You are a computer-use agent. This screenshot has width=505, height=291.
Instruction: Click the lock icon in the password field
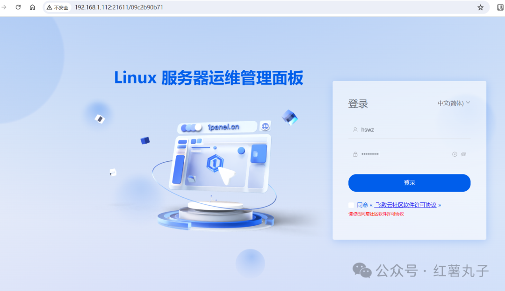(x=355, y=154)
